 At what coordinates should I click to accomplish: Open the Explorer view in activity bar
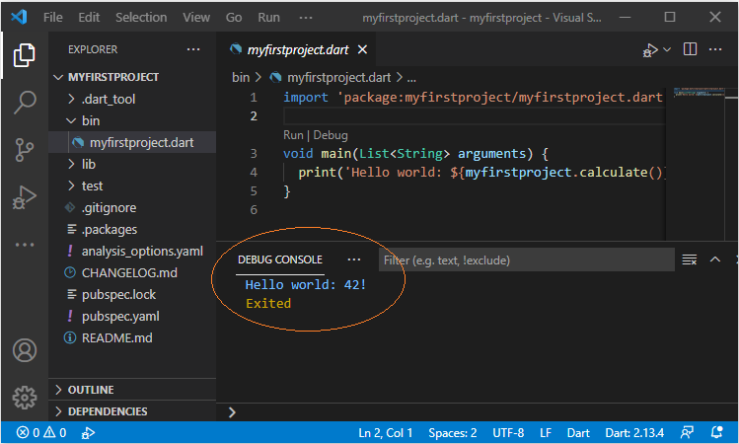coord(24,55)
